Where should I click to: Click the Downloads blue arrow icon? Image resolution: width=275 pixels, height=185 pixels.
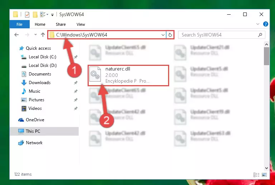pyautogui.click(x=24, y=83)
